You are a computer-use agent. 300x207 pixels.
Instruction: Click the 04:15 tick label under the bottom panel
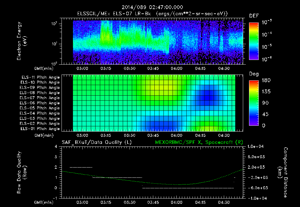tap(200, 202)
